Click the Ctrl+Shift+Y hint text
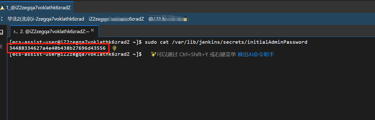375x120 pixels. 194,54
